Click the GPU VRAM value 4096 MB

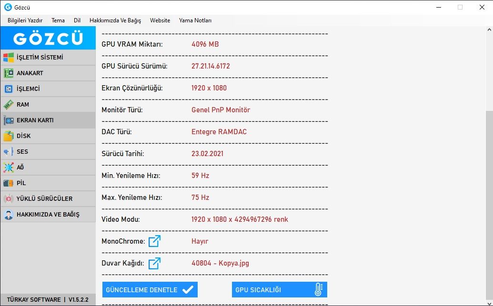point(205,44)
